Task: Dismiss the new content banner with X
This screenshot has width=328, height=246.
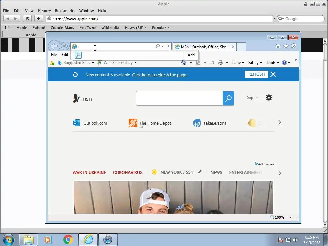Action: (273, 74)
